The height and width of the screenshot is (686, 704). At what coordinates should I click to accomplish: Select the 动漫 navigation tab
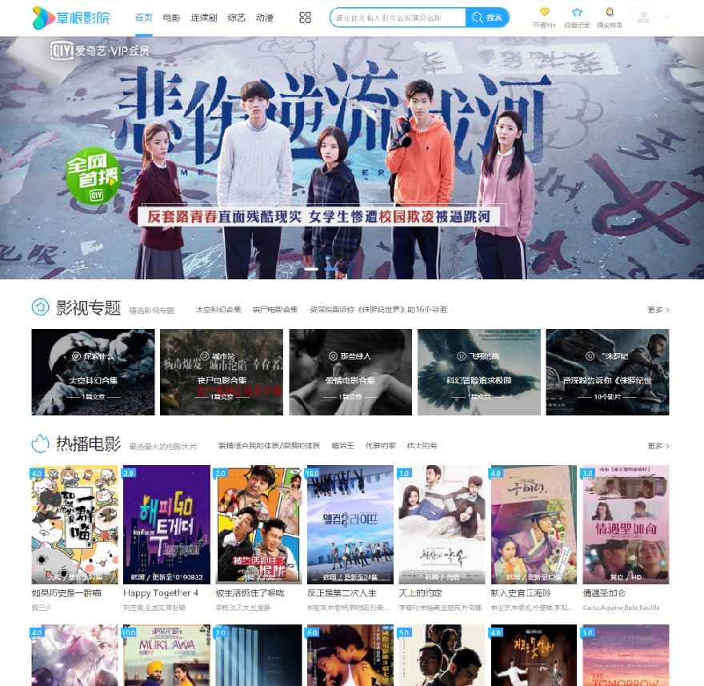[265, 18]
